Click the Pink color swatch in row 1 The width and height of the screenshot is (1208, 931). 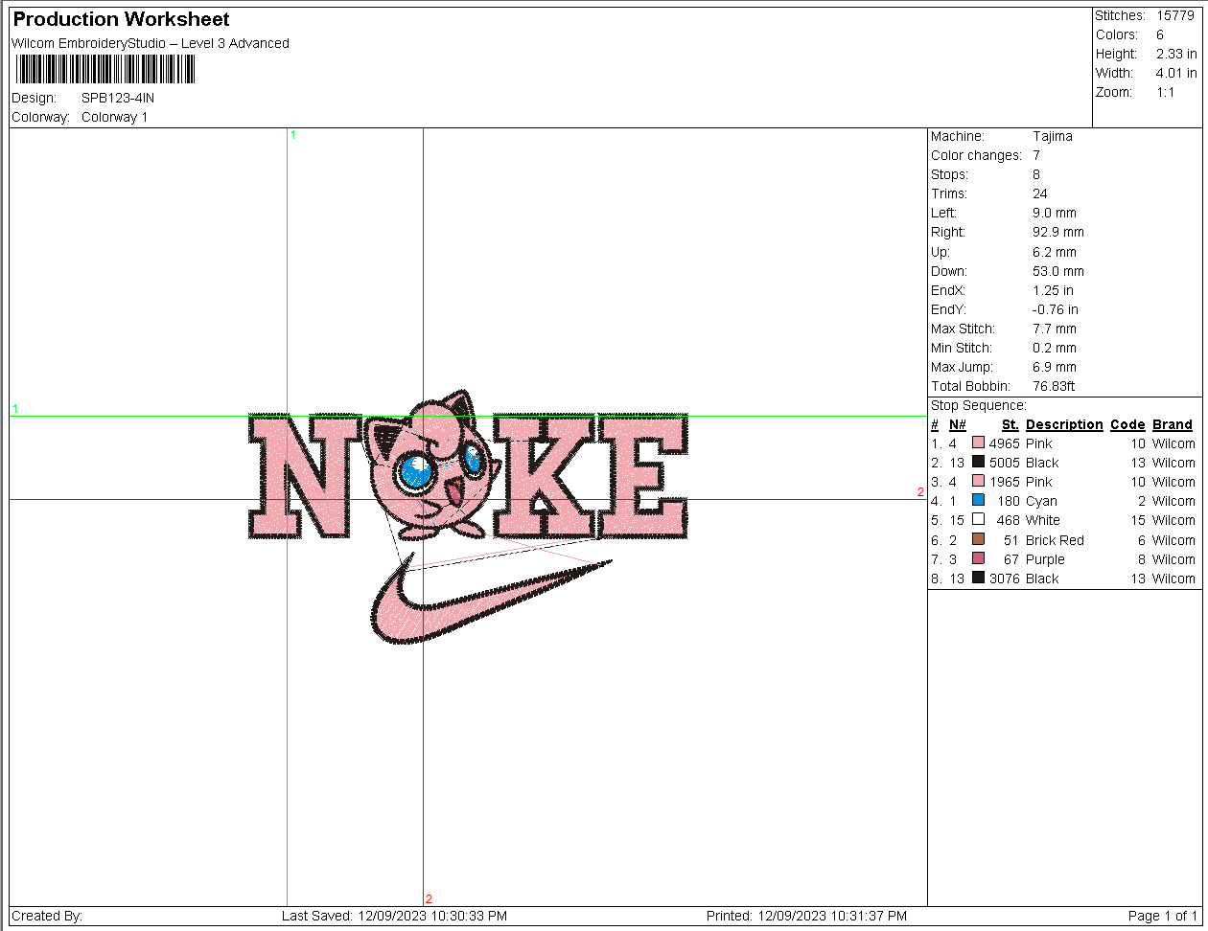click(978, 443)
